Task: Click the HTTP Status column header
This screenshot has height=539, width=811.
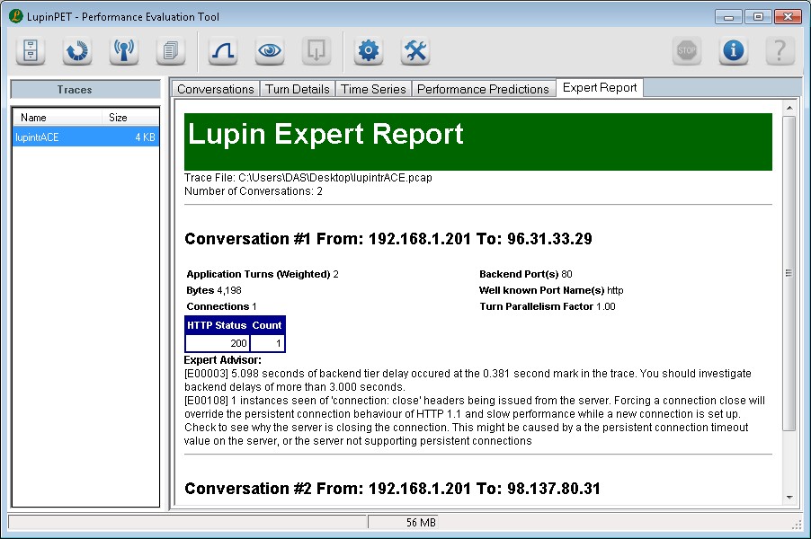Action: tap(217, 325)
